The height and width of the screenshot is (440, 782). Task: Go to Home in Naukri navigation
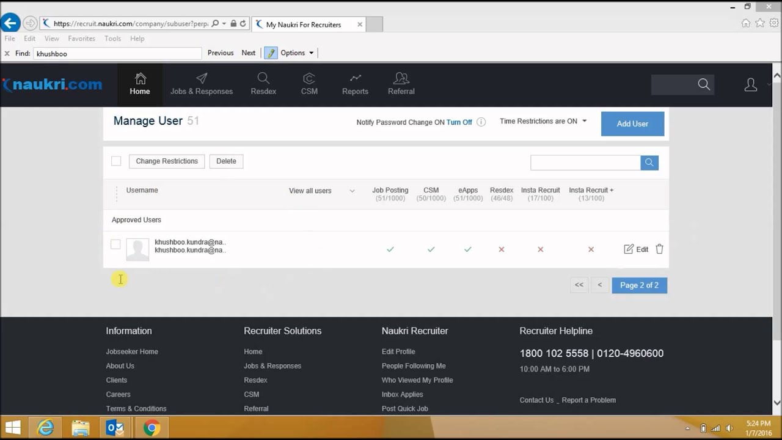pos(140,84)
